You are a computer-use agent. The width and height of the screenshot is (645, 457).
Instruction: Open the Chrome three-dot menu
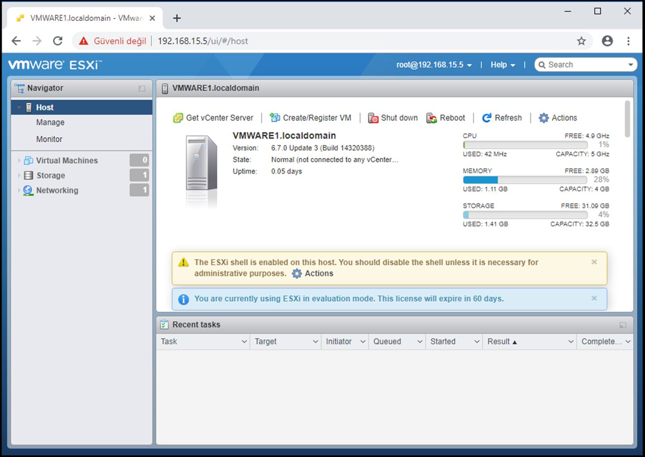coord(628,41)
